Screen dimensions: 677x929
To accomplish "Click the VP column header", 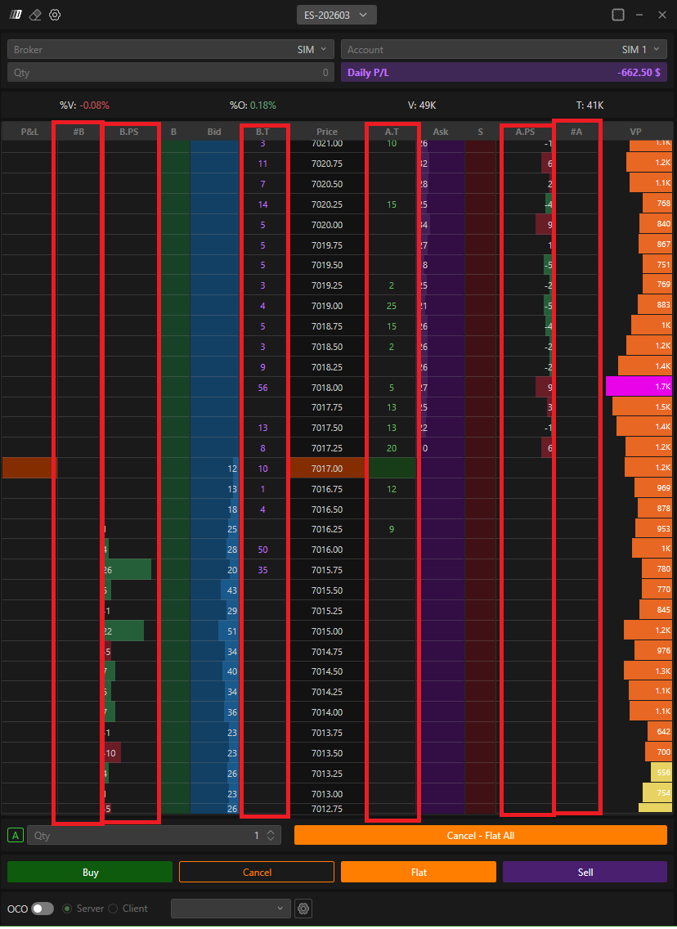I will coord(635,132).
